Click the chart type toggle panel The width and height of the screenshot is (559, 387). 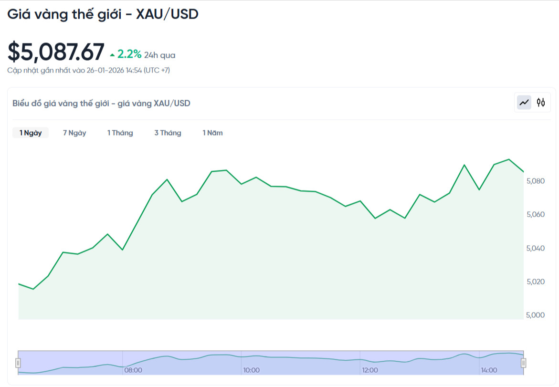(532, 102)
